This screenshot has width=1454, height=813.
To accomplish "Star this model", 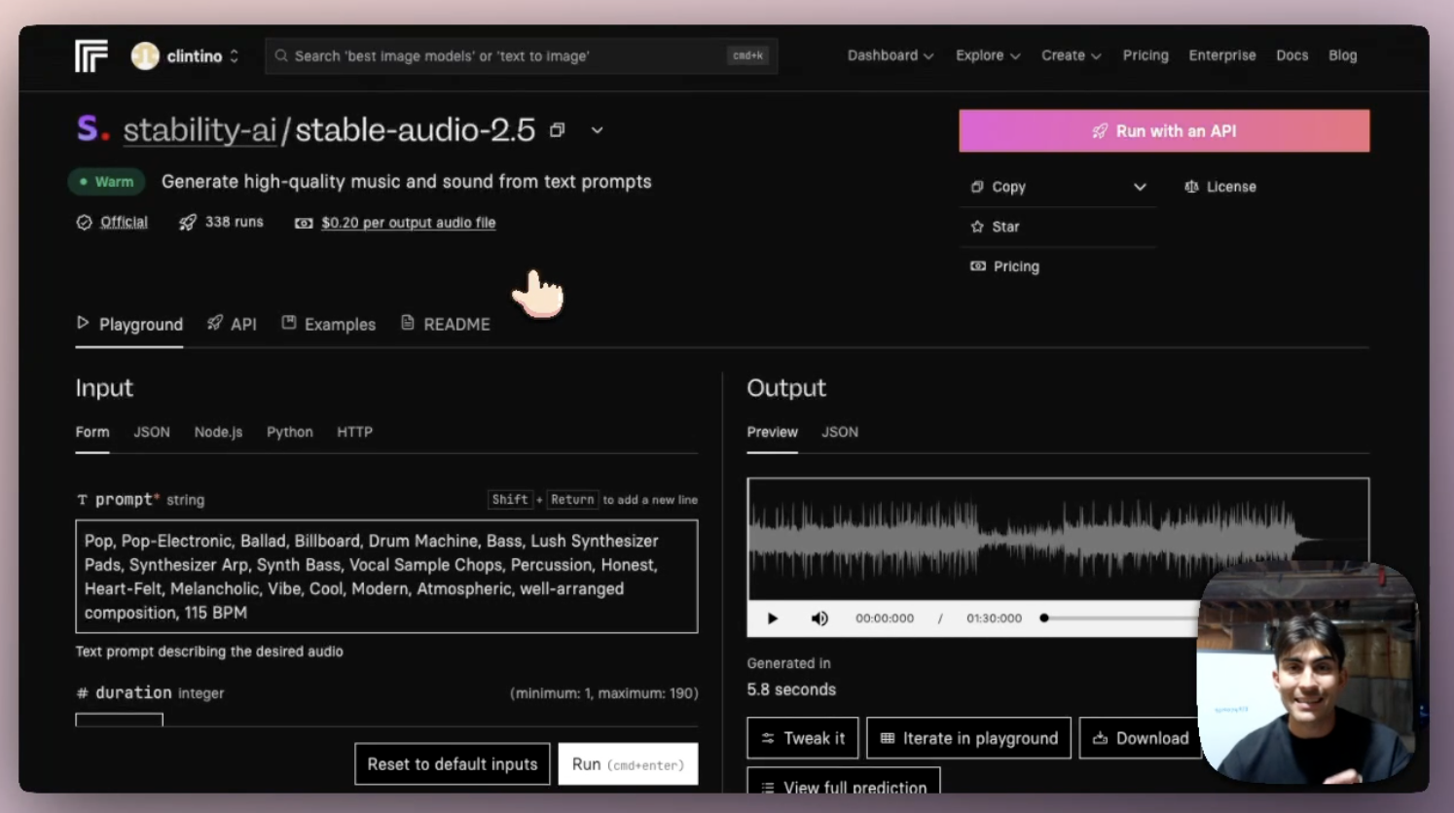I will tap(996, 227).
